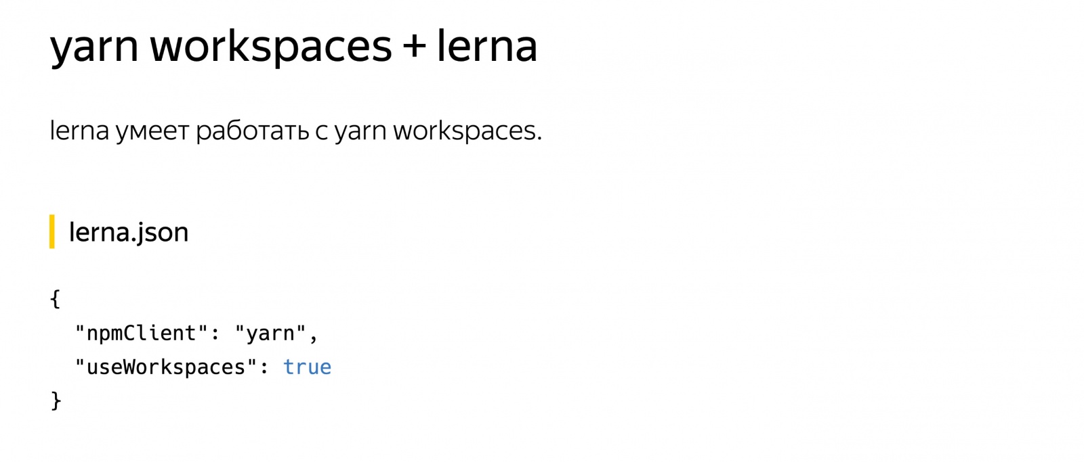This screenshot has height=462, width=1084.
Task: Click the yellow vertical bar beside lerna.json
Action: [52, 232]
